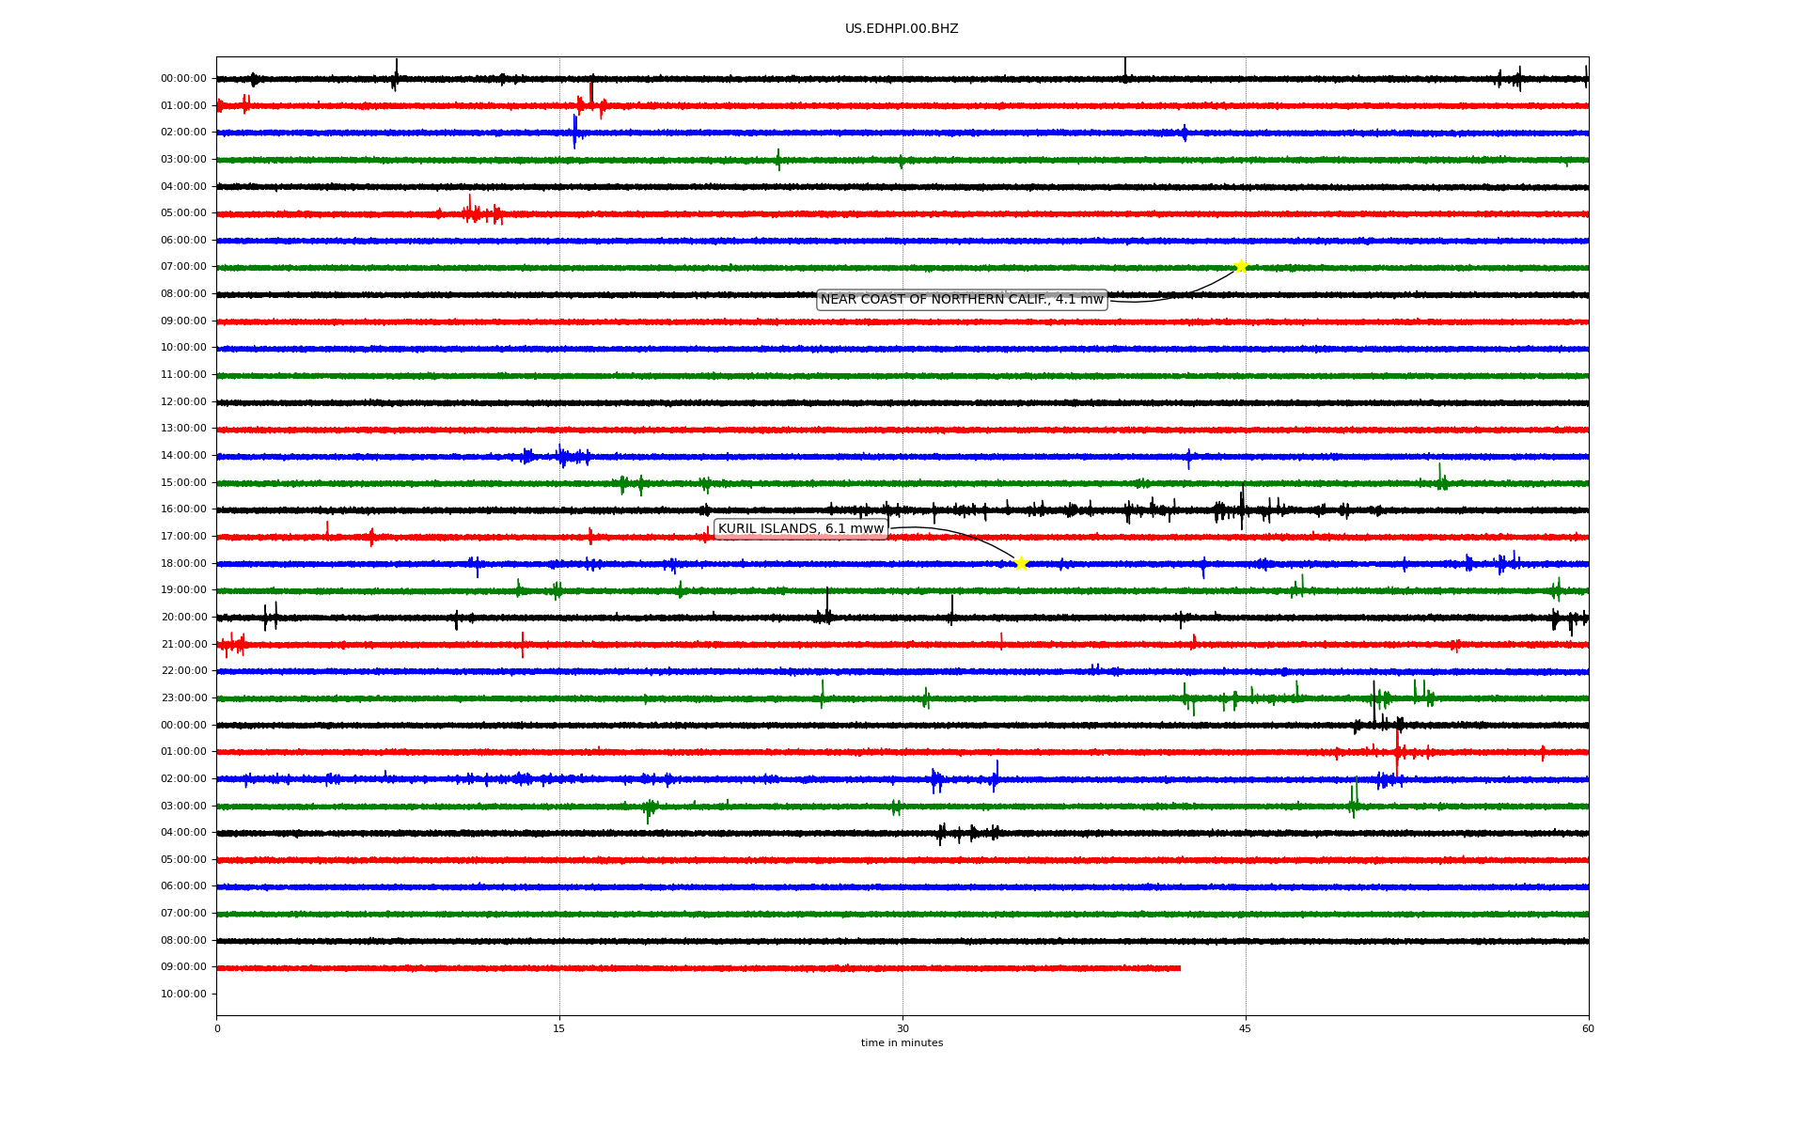Select the NEAR COAST OF NORTHERN CALIF., 4.1 mw annotation

pyautogui.click(x=962, y=300)
